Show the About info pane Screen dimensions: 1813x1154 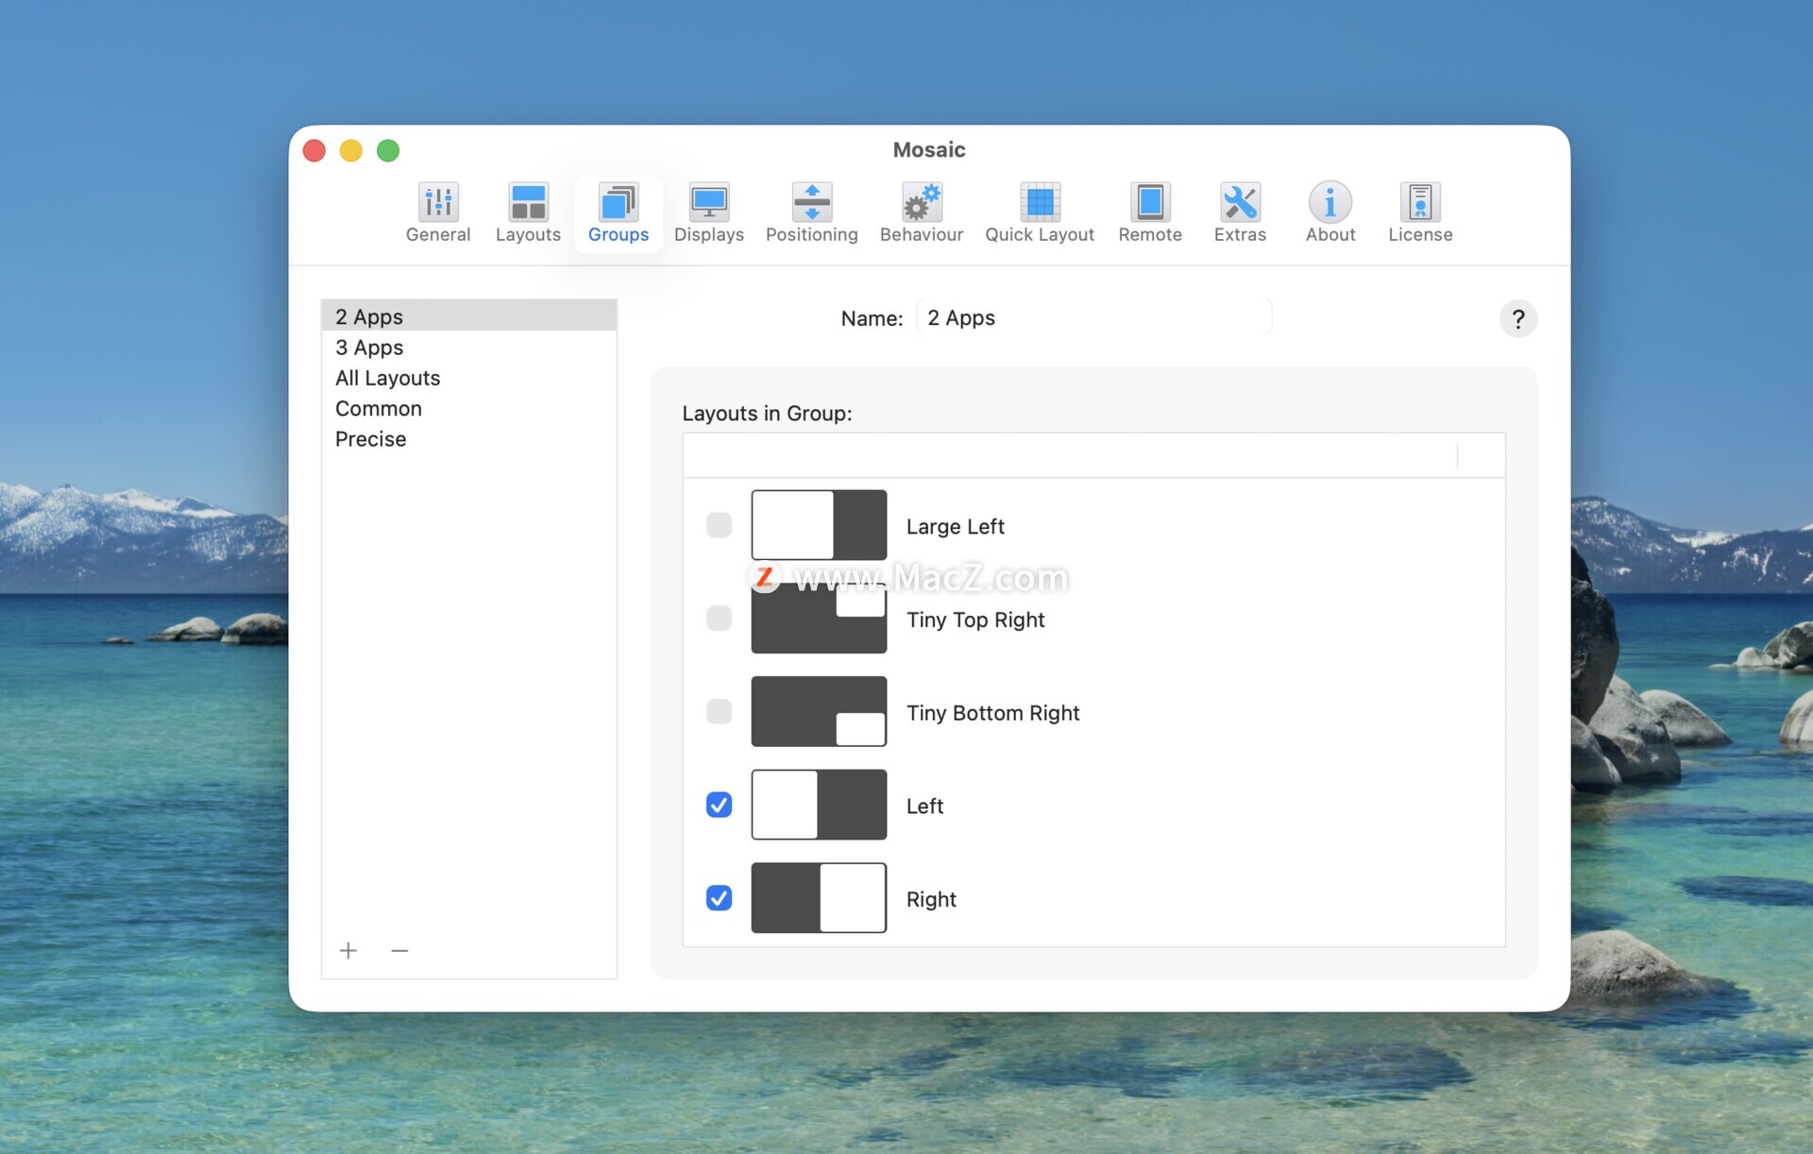pyautogui.click(x=1330, y=213)
